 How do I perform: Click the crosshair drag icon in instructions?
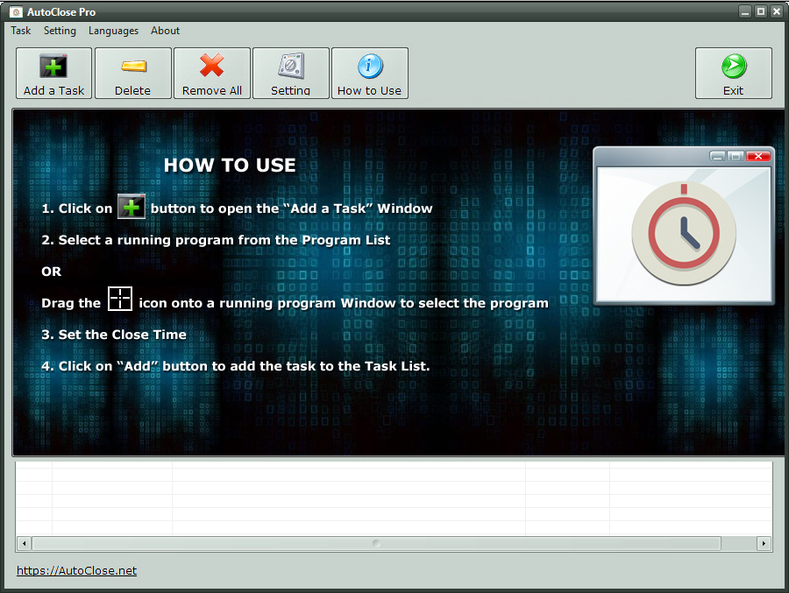(119, 300)
